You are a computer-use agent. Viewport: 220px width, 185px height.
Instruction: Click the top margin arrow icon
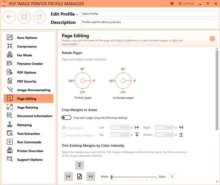tap(137, 134)
